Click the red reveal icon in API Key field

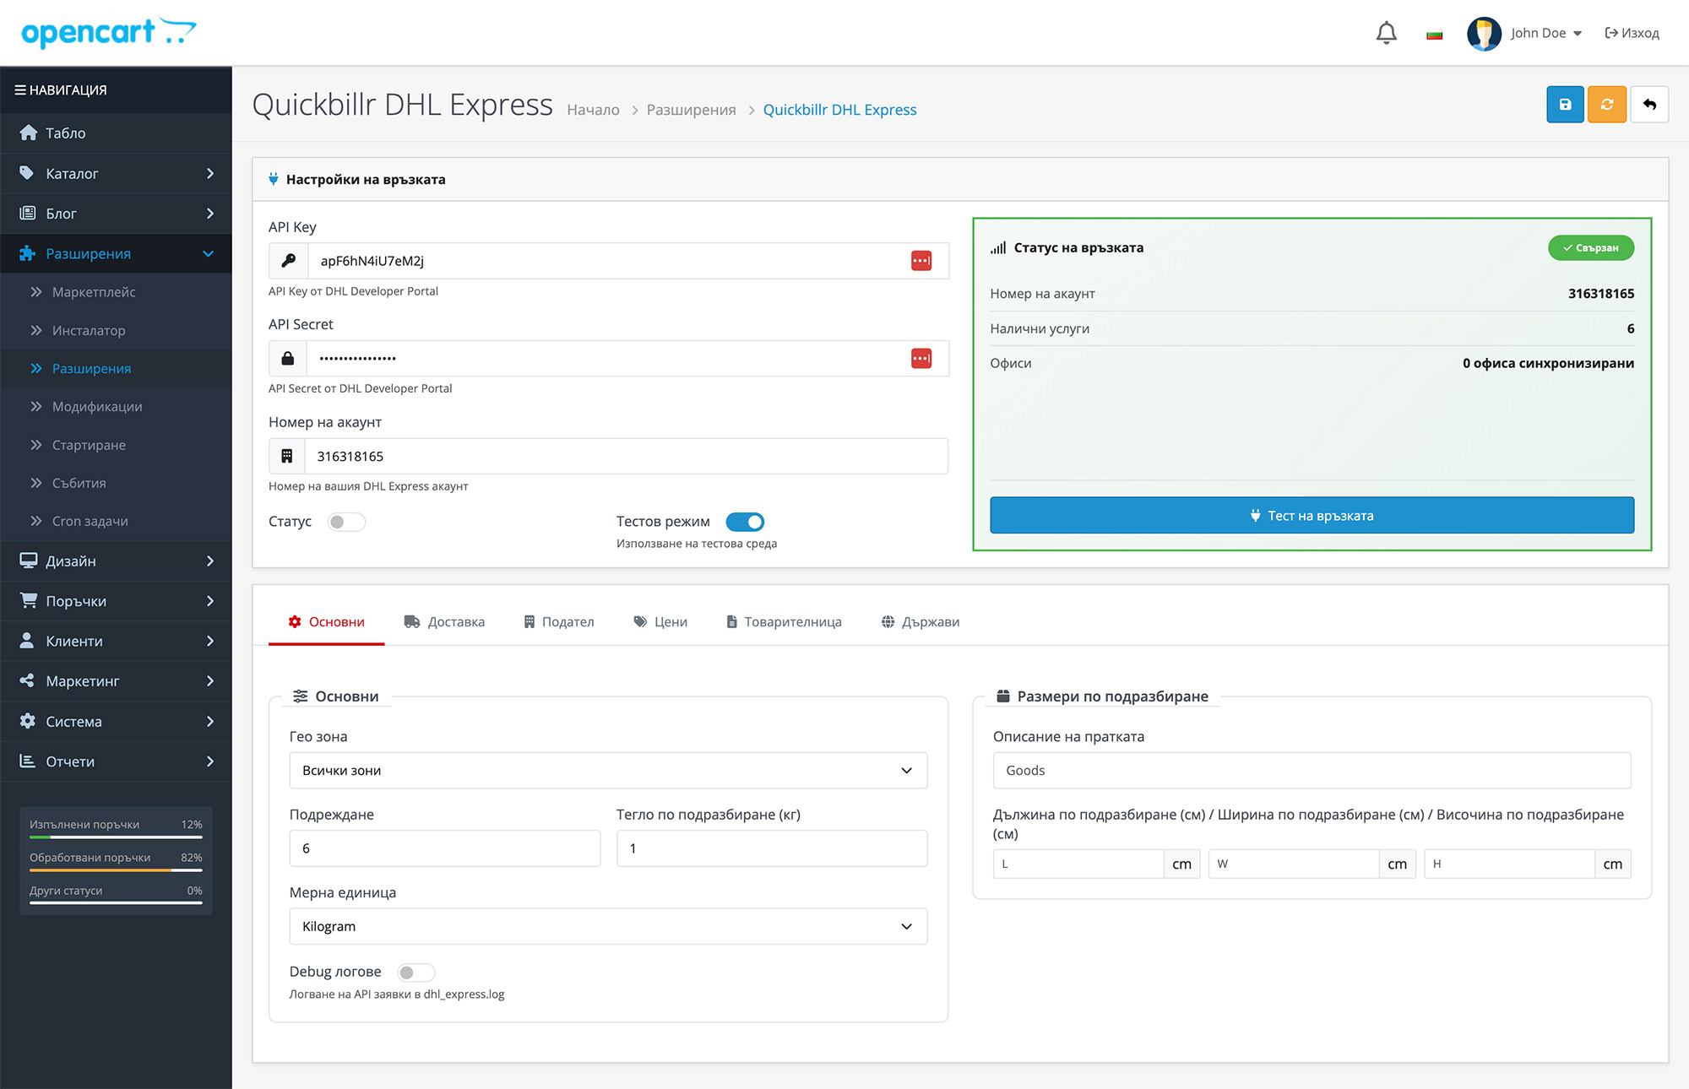coord(921,261)
